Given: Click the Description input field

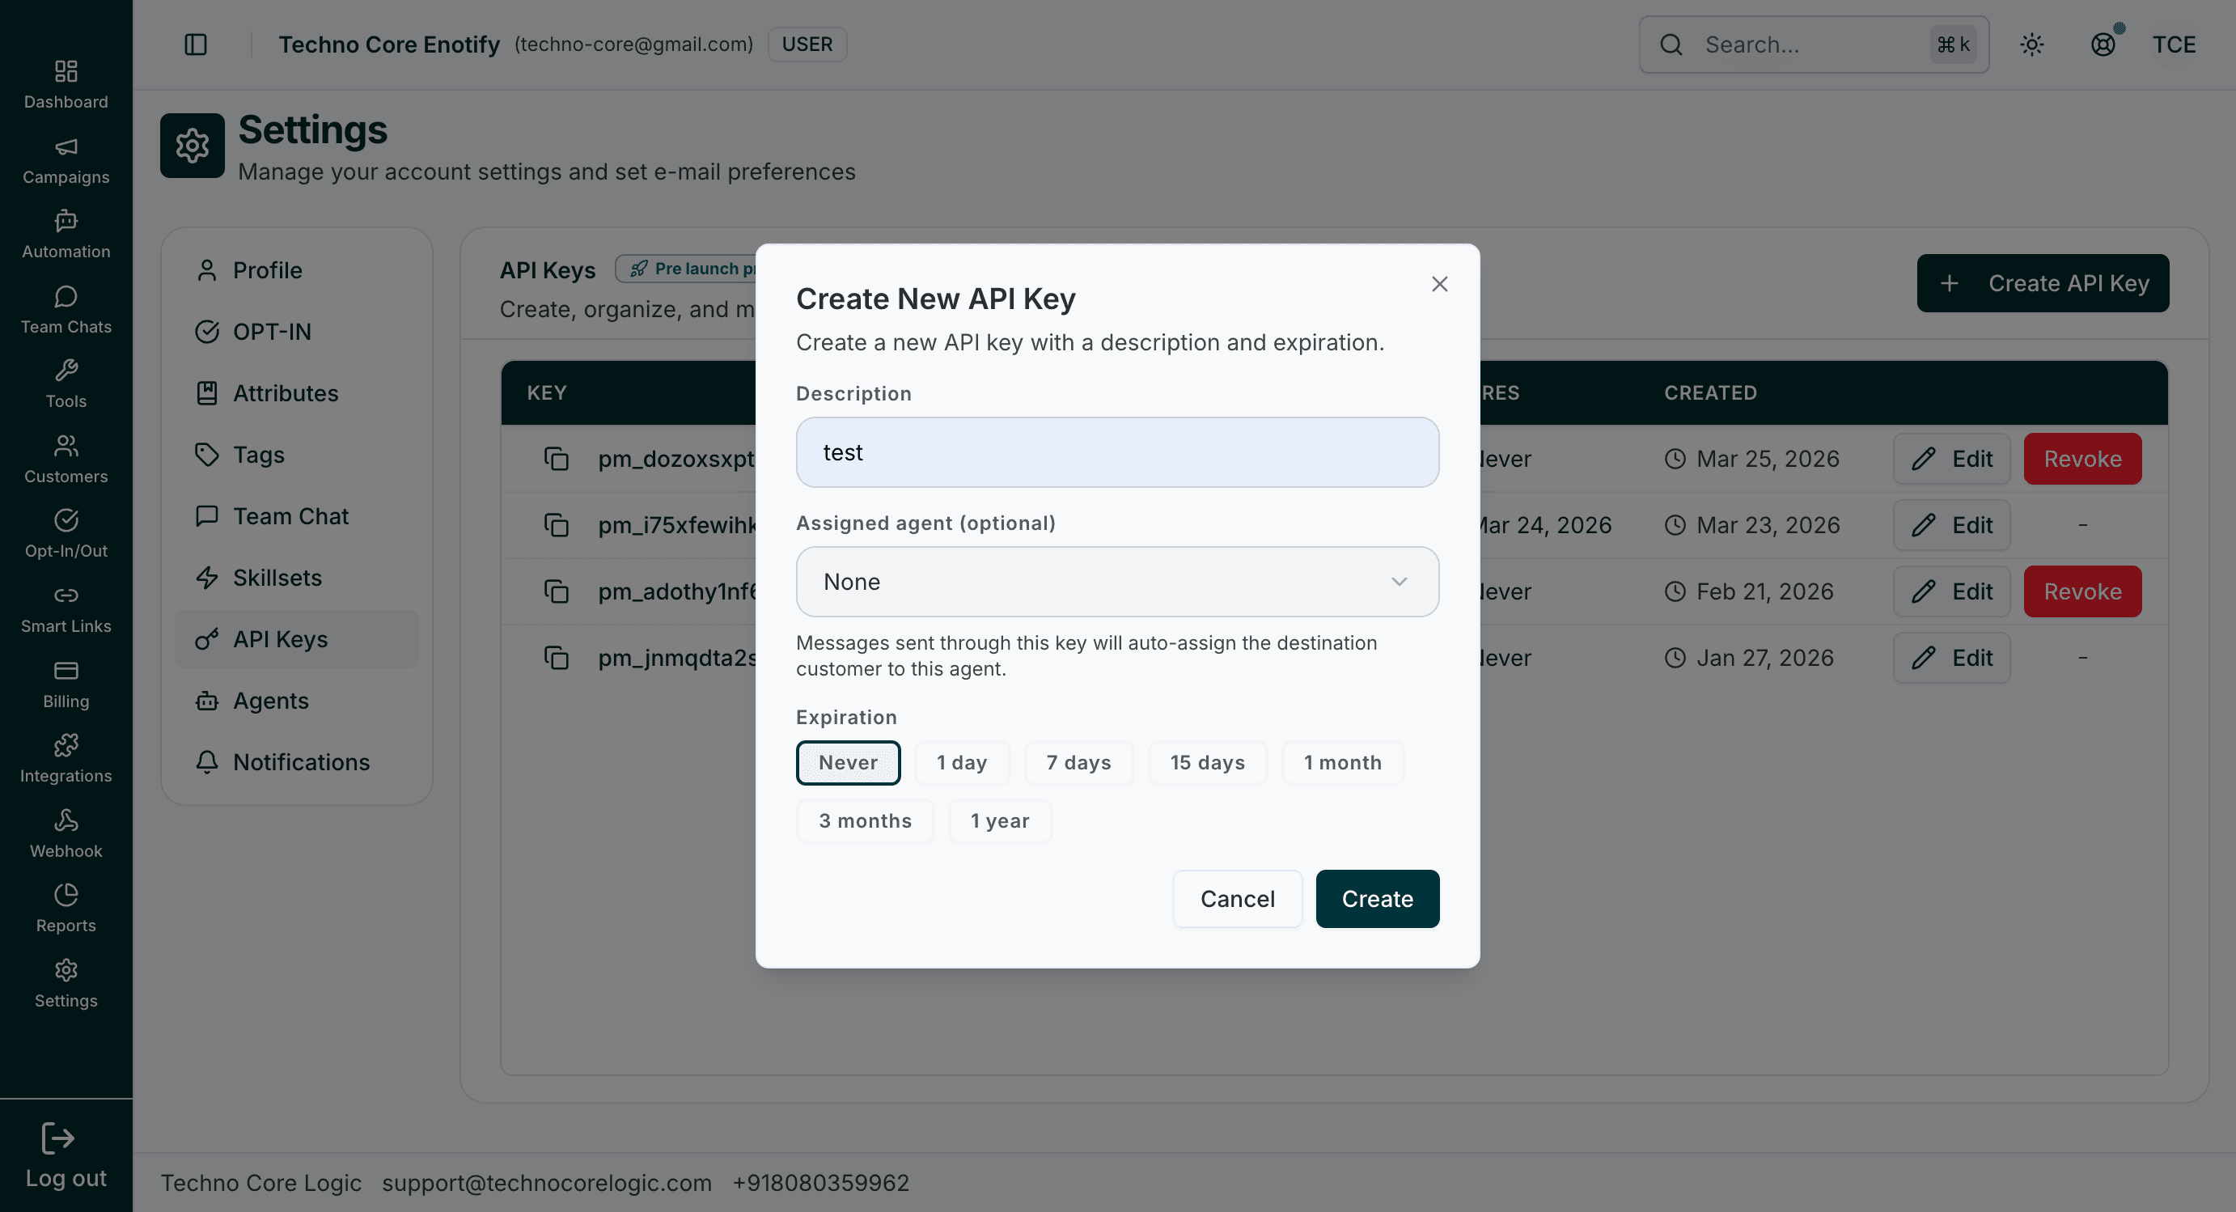Looking at the screenshot, I should [x=1117, y=452].
